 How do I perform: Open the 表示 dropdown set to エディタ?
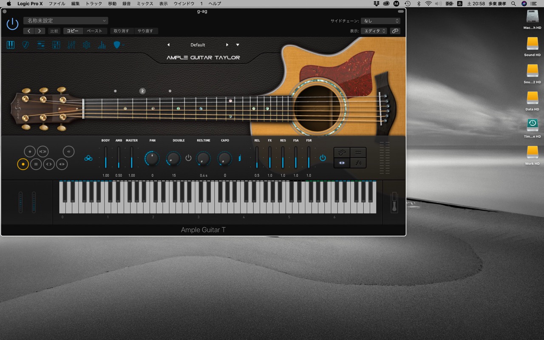tap(374, 31)
